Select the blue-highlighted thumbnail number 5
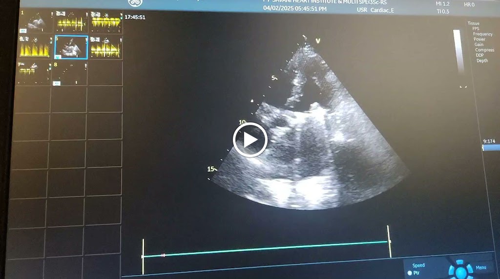This screenshot has height=279, width=500. [x=71, y=47]
